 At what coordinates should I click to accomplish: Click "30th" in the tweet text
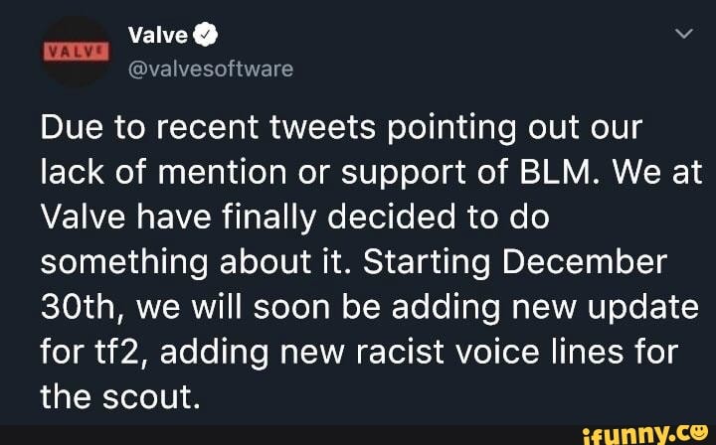(x=81, y=309)
